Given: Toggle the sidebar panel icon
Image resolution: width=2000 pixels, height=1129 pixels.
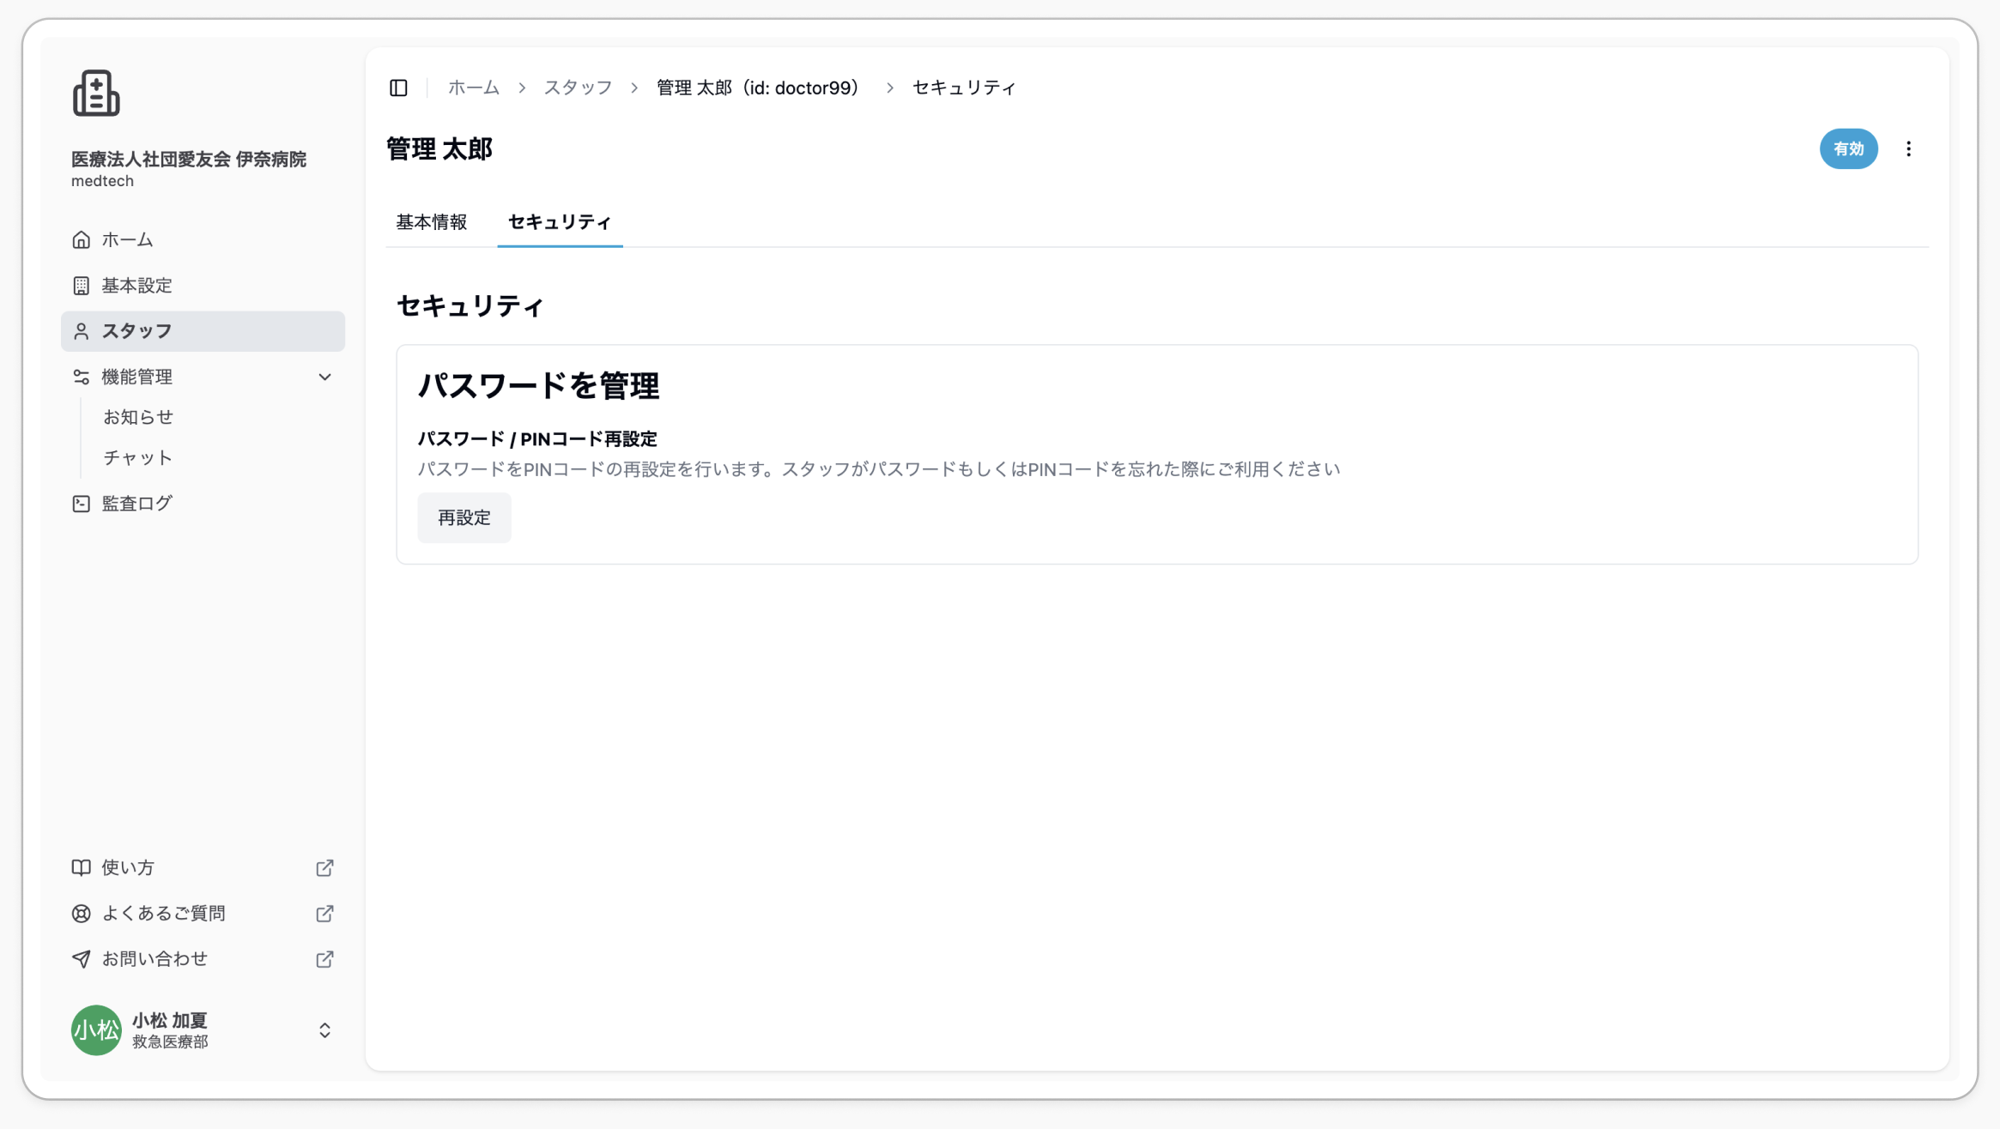Looking at the screenshot, I should (398, 88).
